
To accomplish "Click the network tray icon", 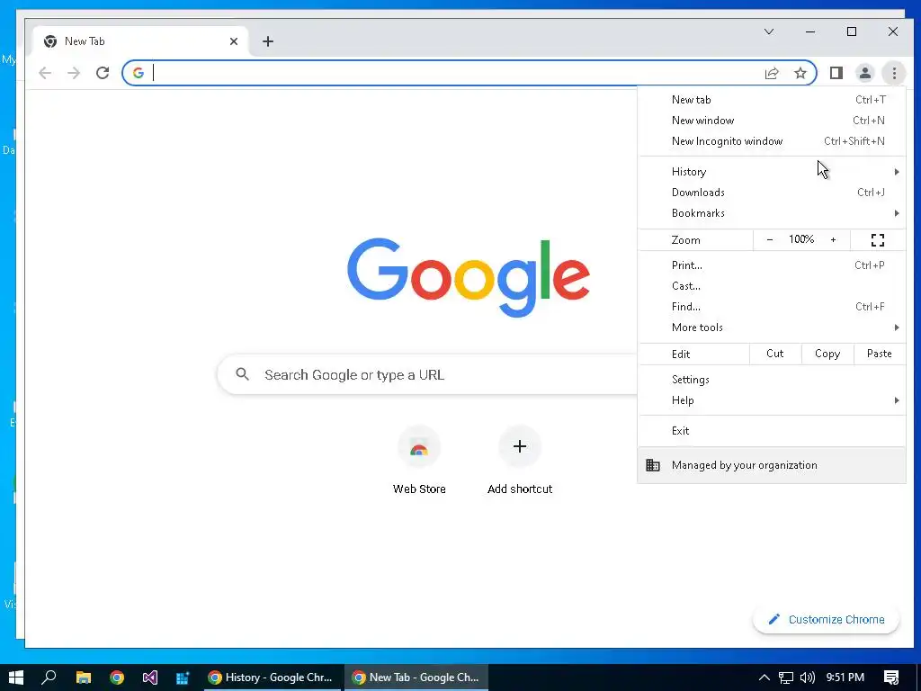I will click(786, 678).
